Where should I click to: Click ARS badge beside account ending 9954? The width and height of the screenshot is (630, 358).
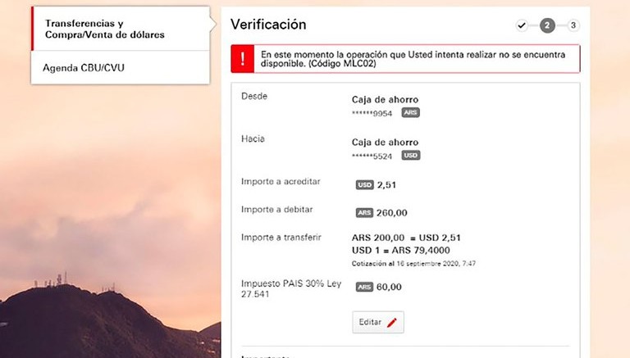pos(411,112)
